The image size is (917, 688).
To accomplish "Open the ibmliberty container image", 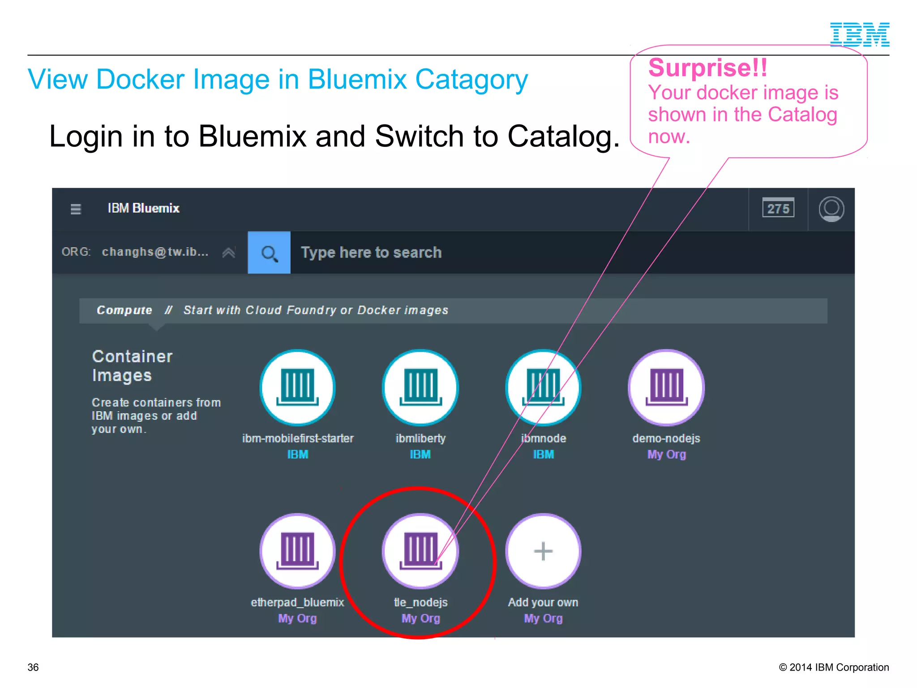I will tap(420, 387).
